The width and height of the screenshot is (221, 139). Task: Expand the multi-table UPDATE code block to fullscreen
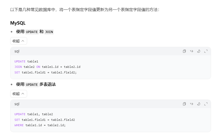click(x=206, y=104)
